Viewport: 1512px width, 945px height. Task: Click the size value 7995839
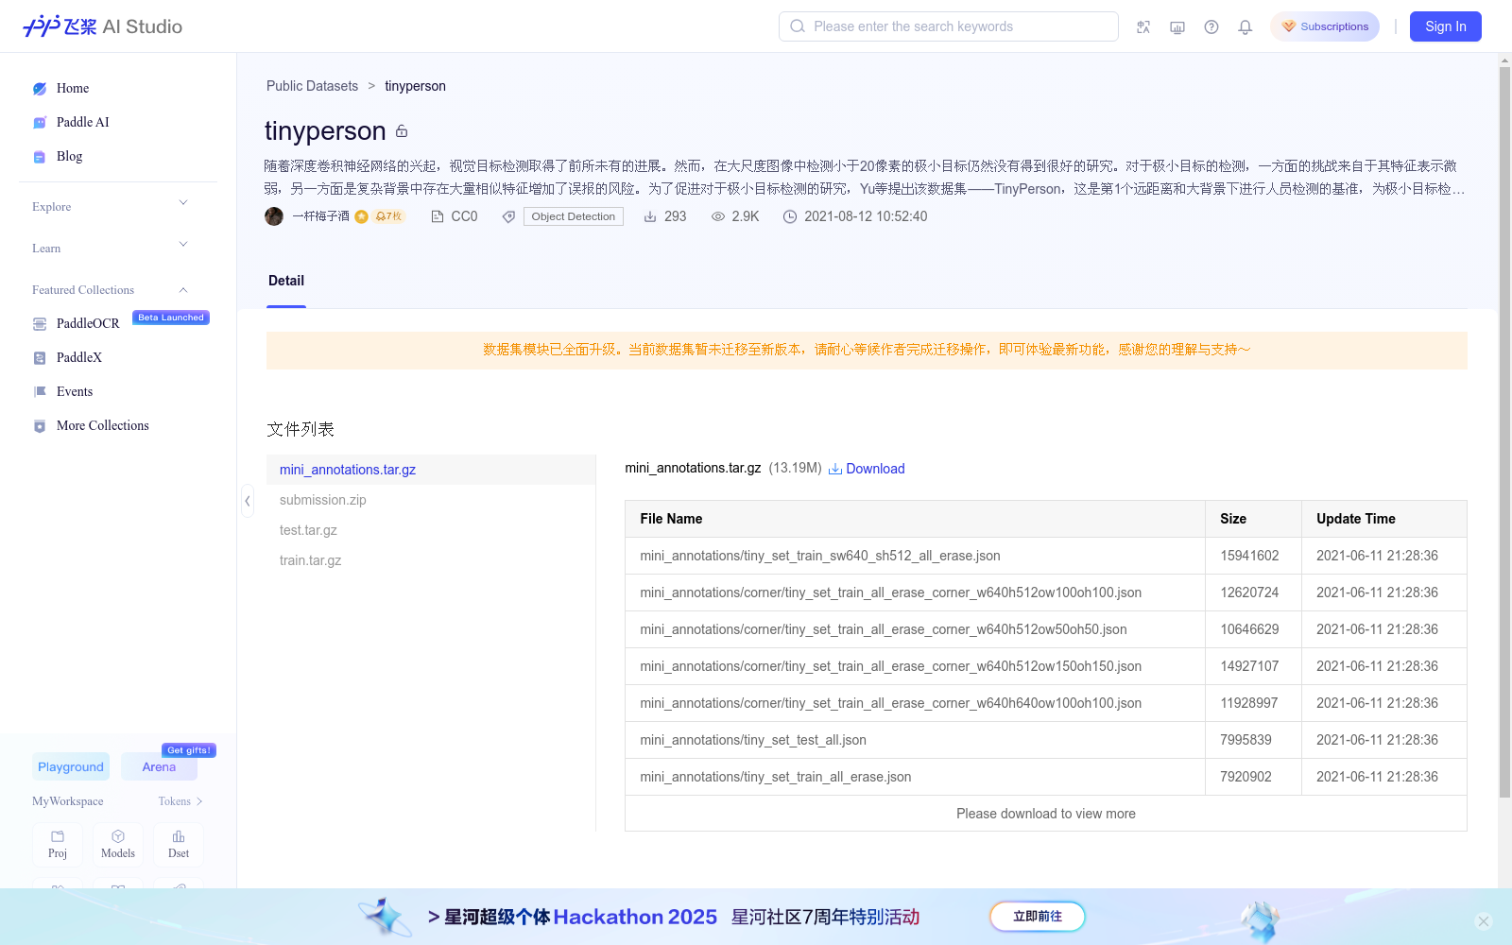pos(1246,740)
